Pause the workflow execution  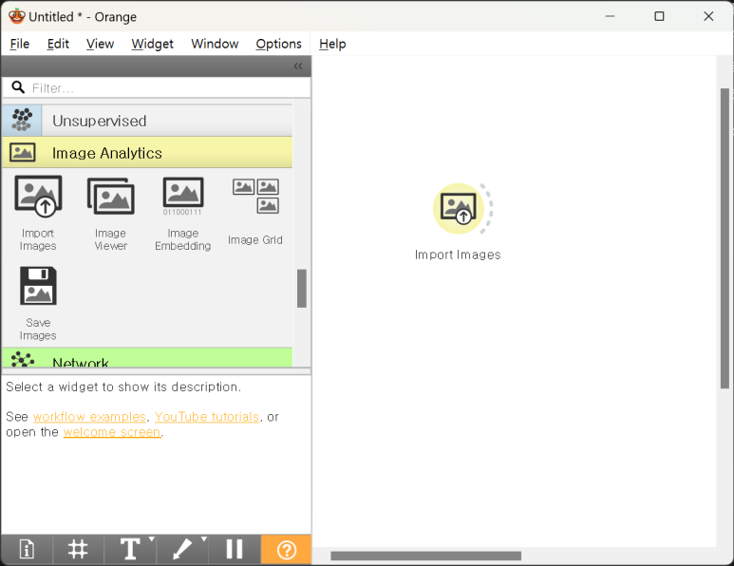point(234,549)
